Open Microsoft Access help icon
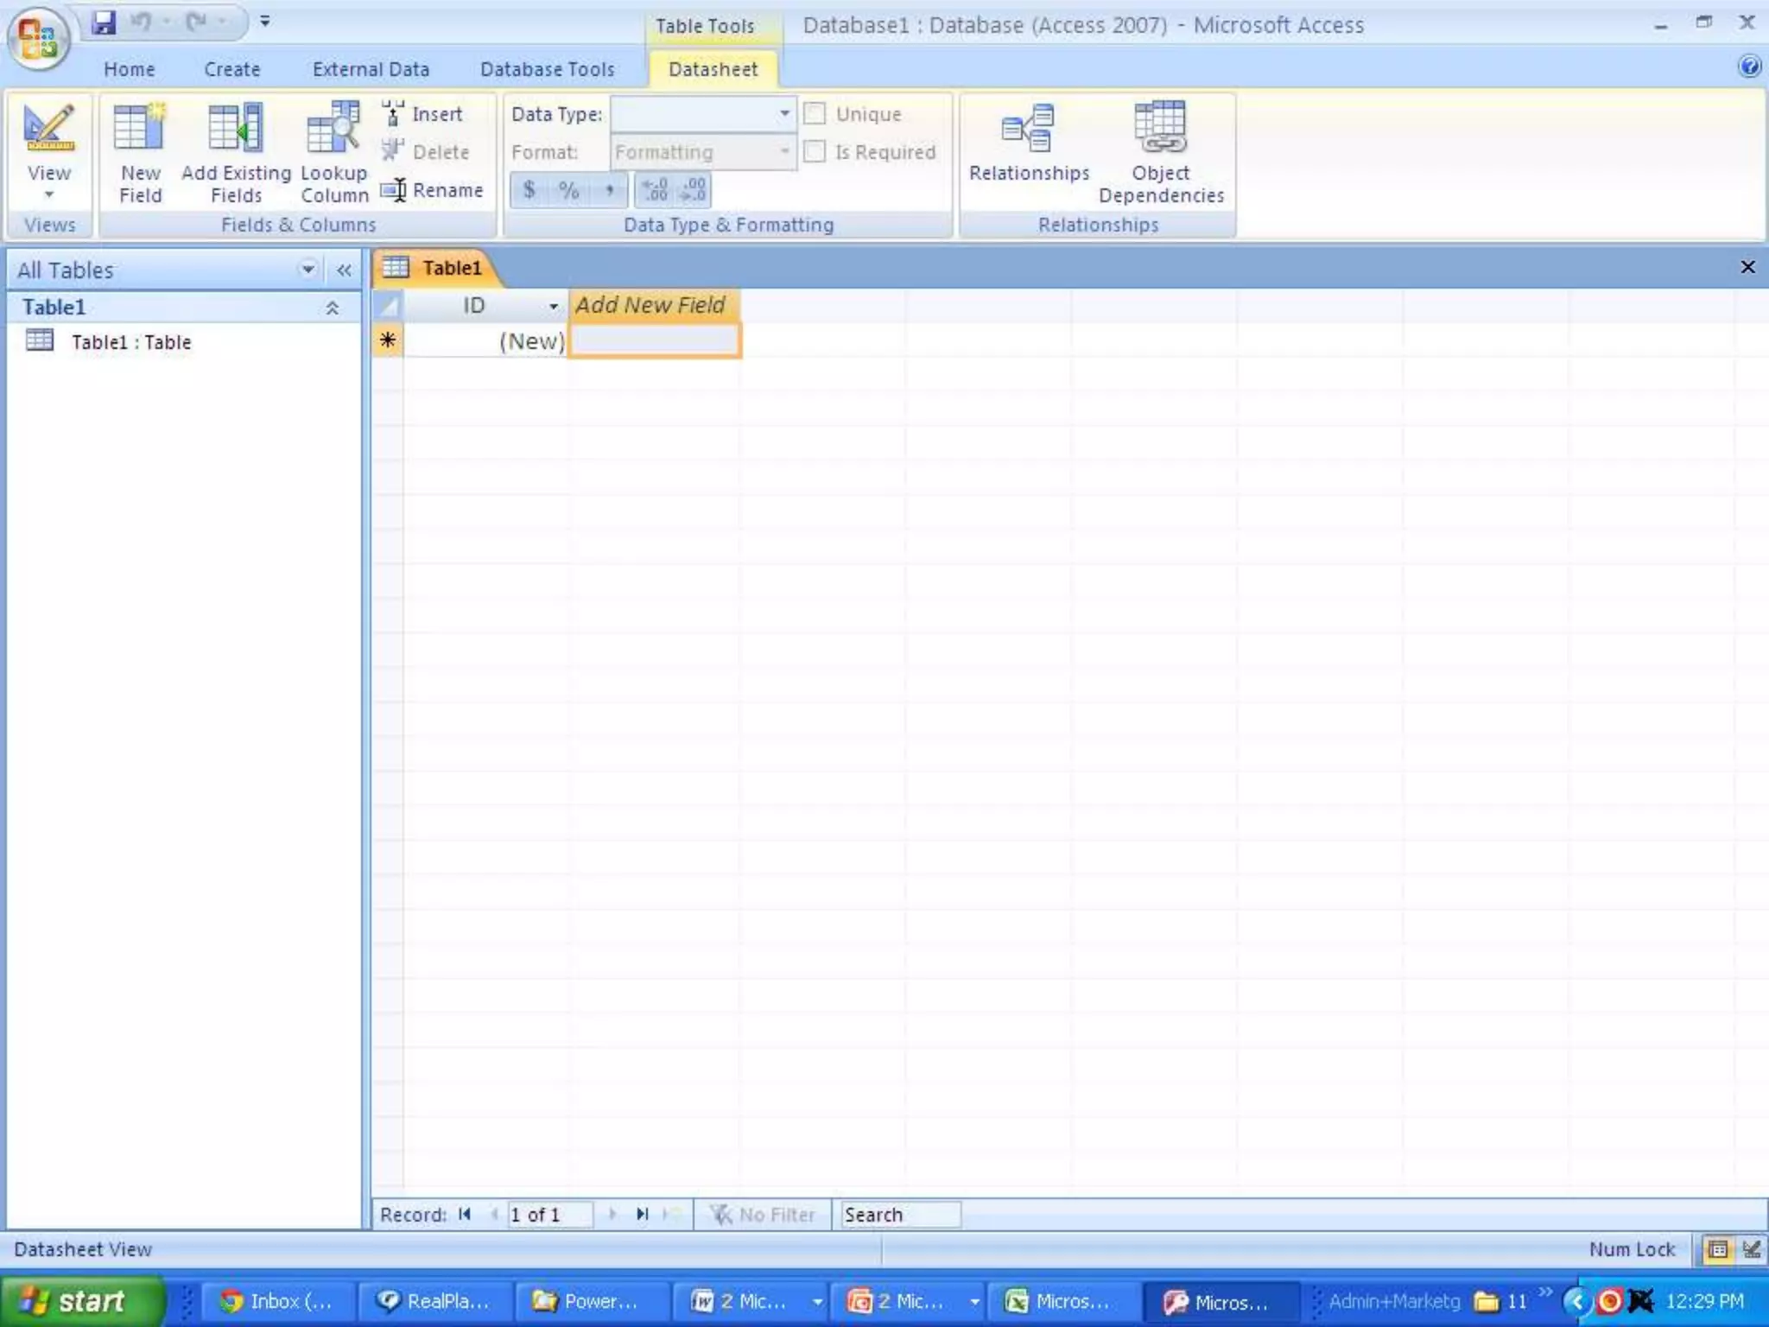 click(x=1749, y=67)
